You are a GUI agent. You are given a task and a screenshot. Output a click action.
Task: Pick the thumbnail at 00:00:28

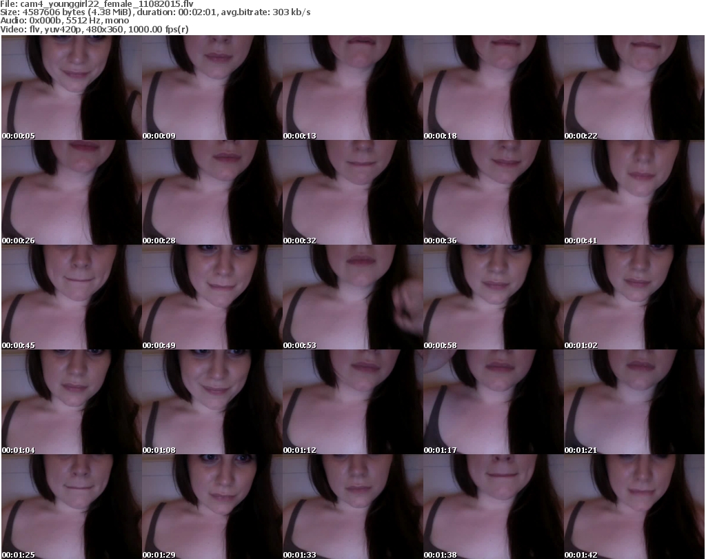point(212,192)
